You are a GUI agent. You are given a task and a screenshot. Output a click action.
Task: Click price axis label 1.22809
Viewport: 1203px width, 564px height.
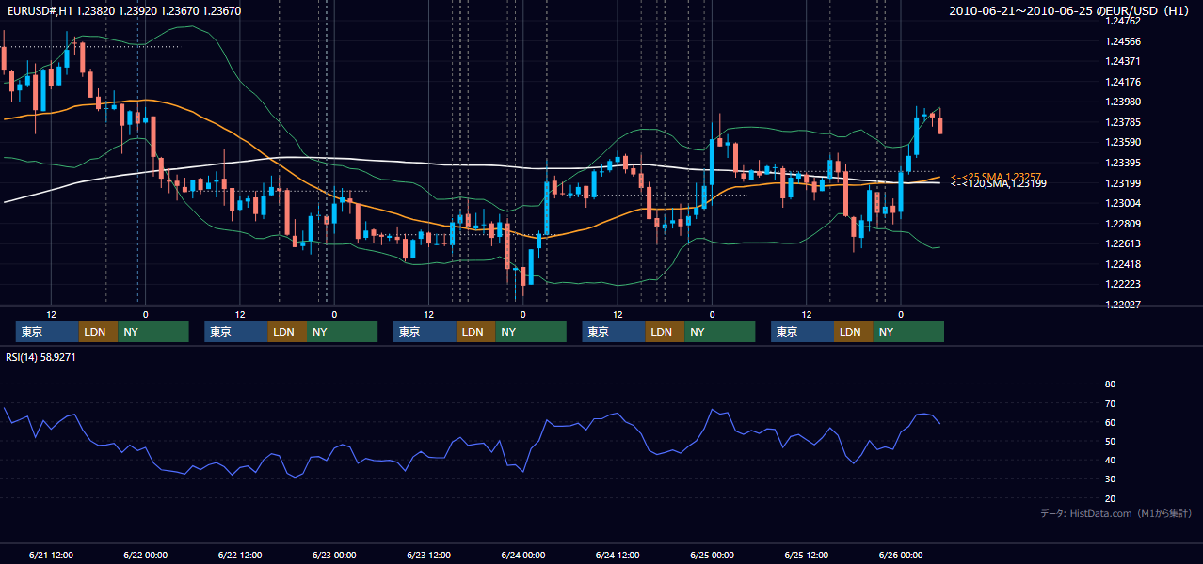(1122, 224)
